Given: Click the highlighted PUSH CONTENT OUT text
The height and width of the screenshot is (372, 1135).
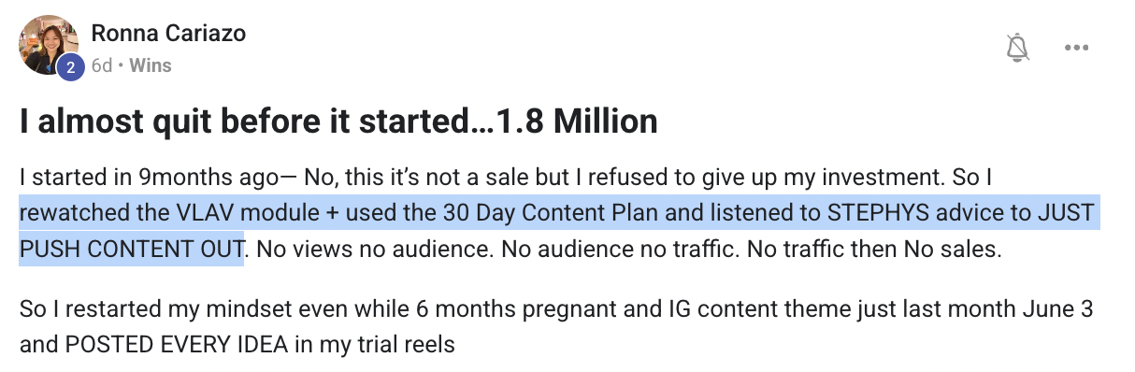Looking at the screenshot, I should point(132,250).
